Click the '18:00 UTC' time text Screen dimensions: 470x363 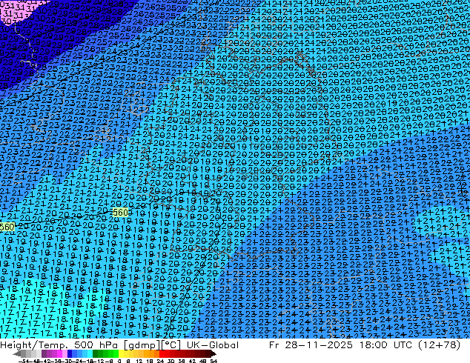tap(387, 344)
